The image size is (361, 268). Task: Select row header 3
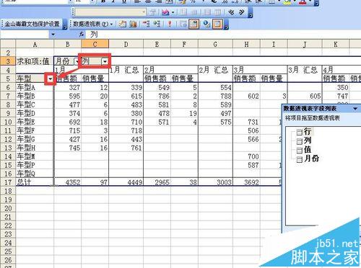[x=8, y=61]
